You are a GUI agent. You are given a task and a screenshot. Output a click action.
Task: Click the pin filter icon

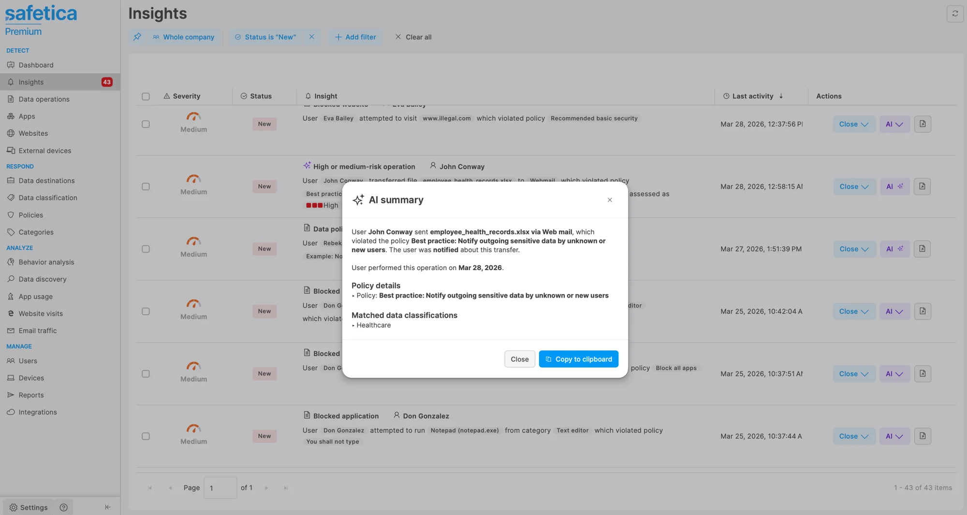click(137, 37)
